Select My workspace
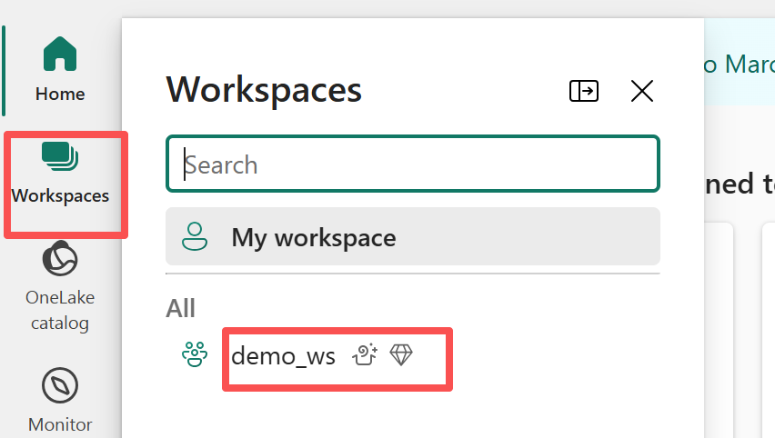 pyautogui.click(x=413, y=236)
